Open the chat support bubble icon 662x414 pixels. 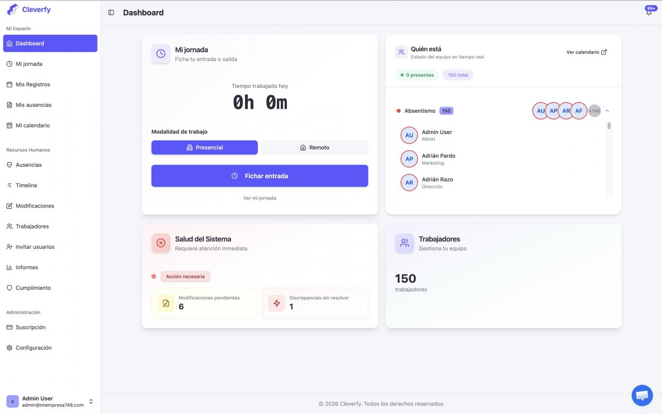(642, 395)
